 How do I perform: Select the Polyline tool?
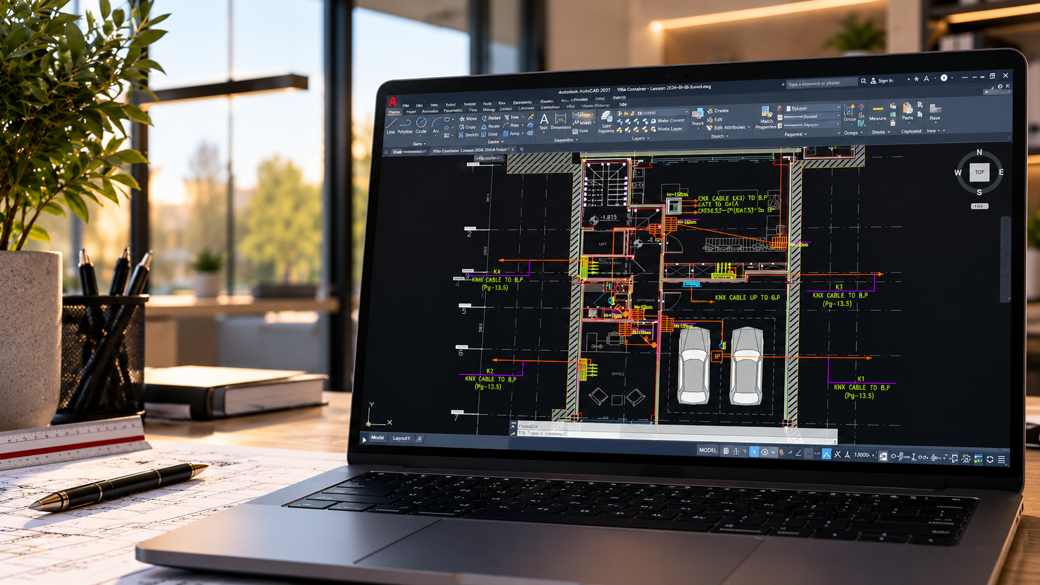click(x=405, y=125)
